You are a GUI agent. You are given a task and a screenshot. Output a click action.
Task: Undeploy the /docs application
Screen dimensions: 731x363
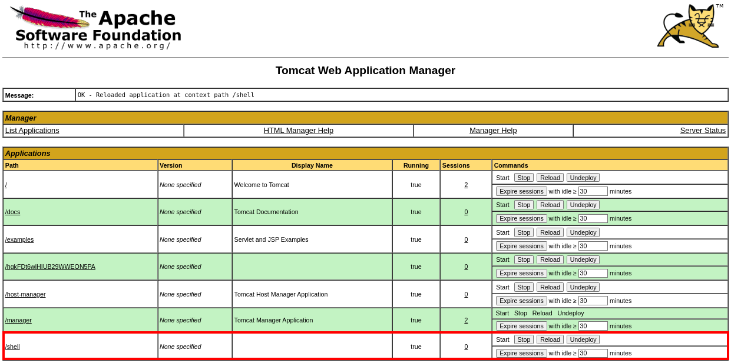583,205
